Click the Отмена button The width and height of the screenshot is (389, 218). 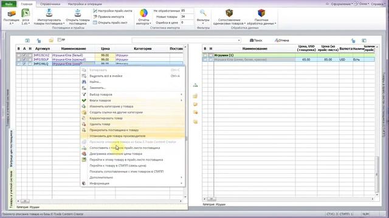(x=282, y=41)
